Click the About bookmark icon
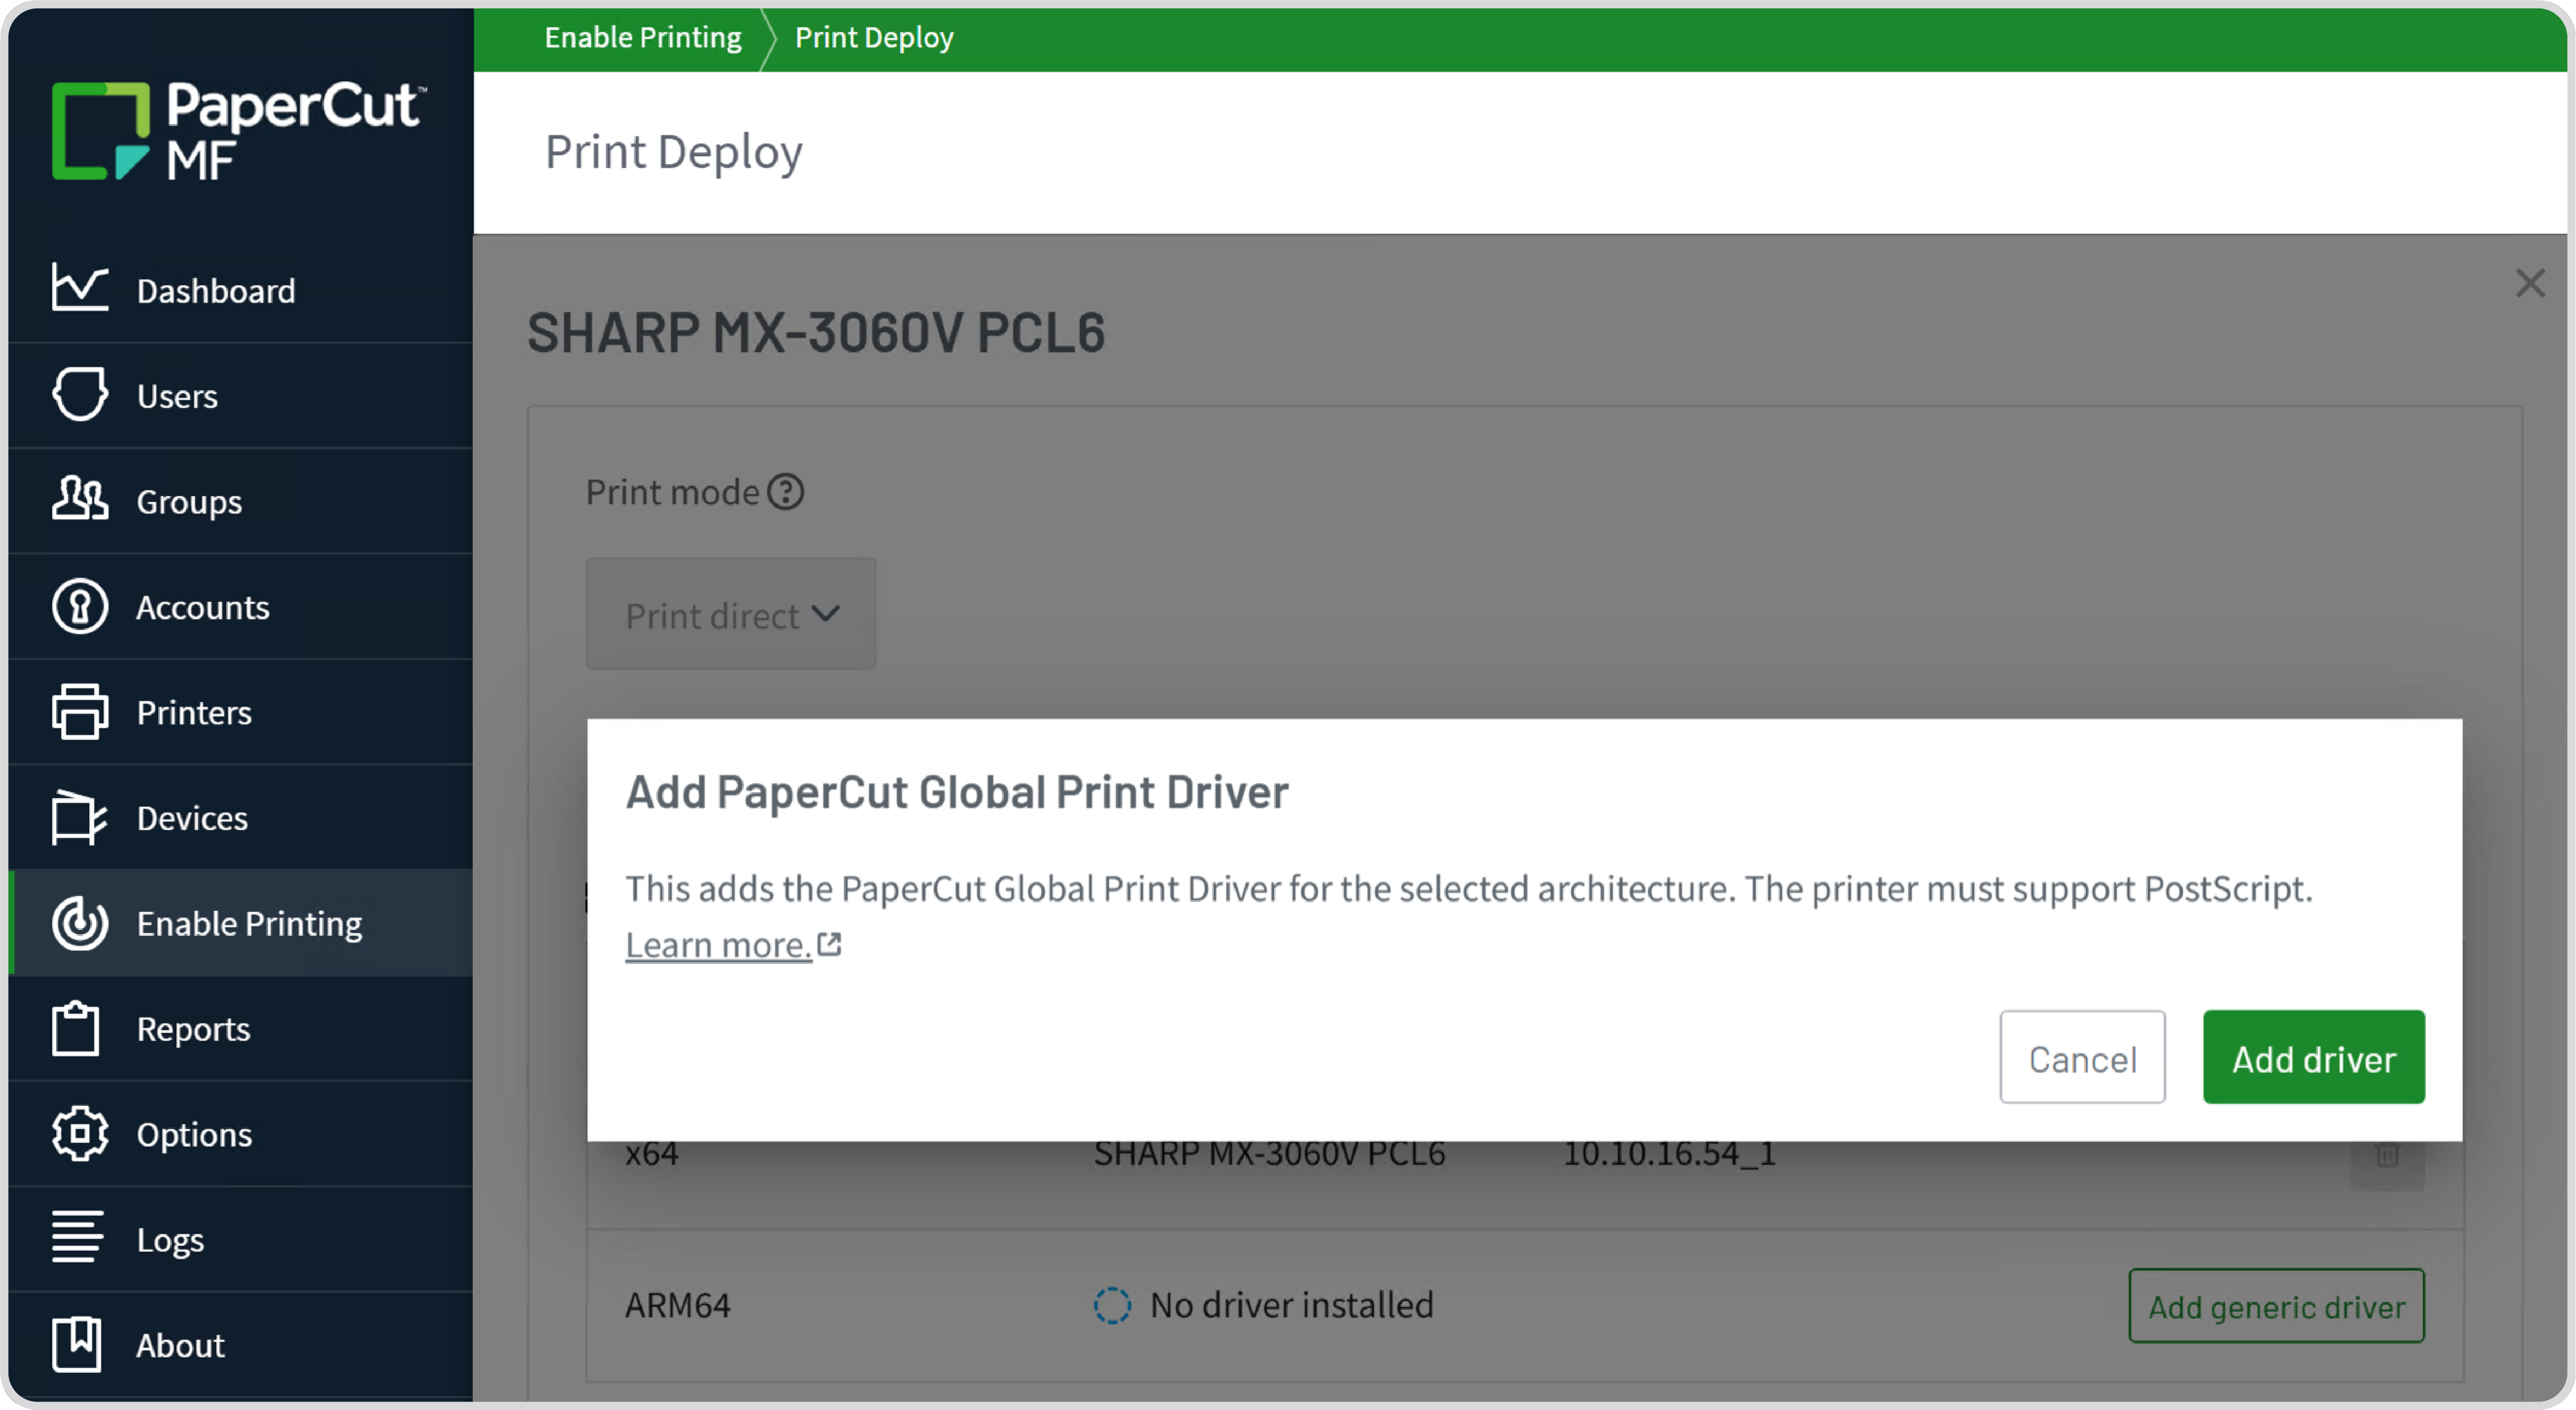 [x=76, y=1344]
